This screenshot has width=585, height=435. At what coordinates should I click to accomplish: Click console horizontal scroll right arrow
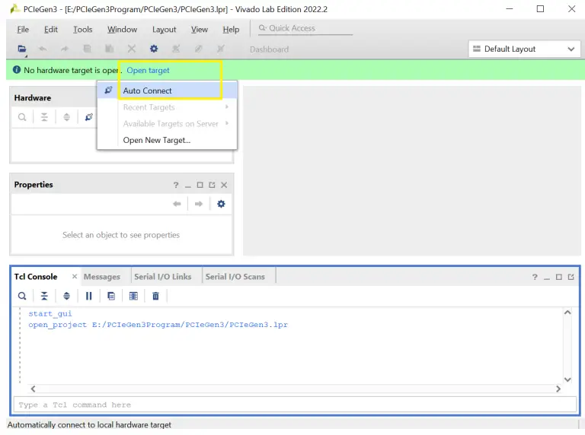click(558, 389)
